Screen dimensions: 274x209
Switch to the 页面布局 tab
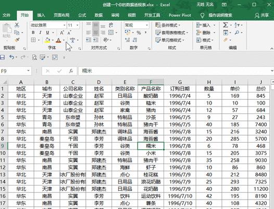[x=61, y=15]
